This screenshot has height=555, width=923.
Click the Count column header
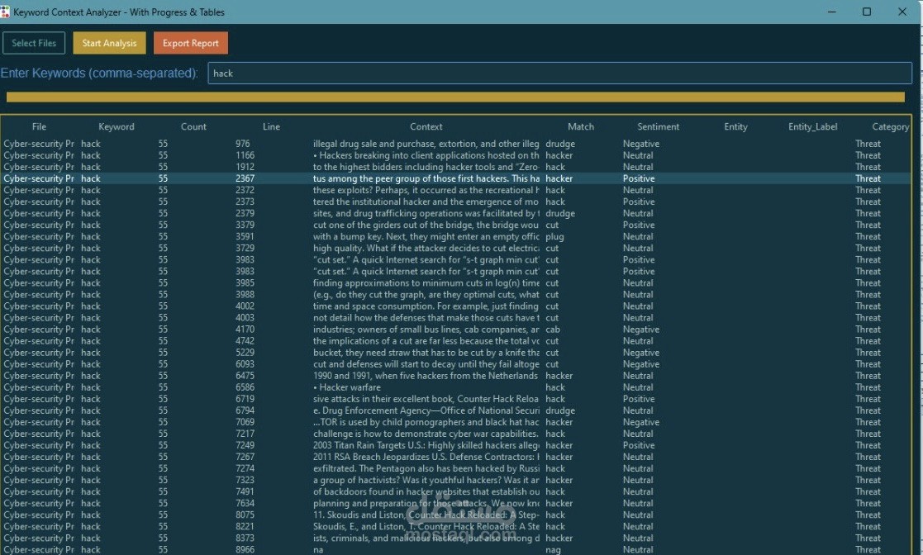click(x=193, y=126)
